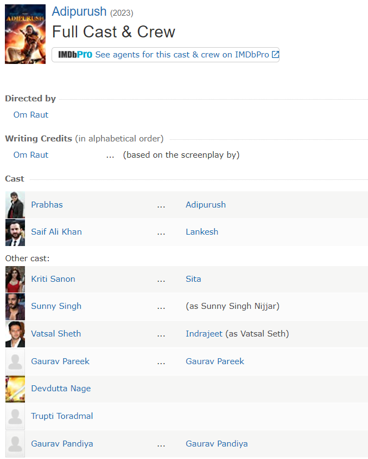The width and height of the screenshot is (368, 459).
Task: Click Prabhas's headshot photo
Action: tap(15, 205)
